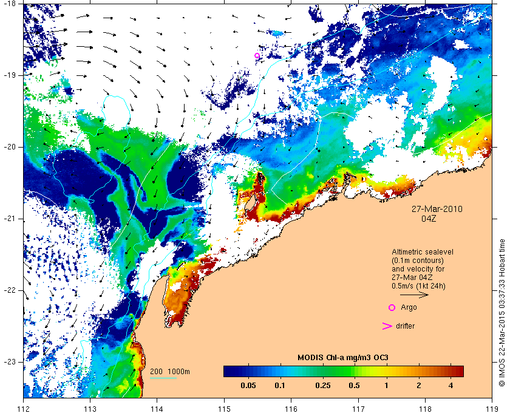Click the "drifter" legend label
Image resolution: width=510 pixels, height=413 pixels.
[406, 326]
